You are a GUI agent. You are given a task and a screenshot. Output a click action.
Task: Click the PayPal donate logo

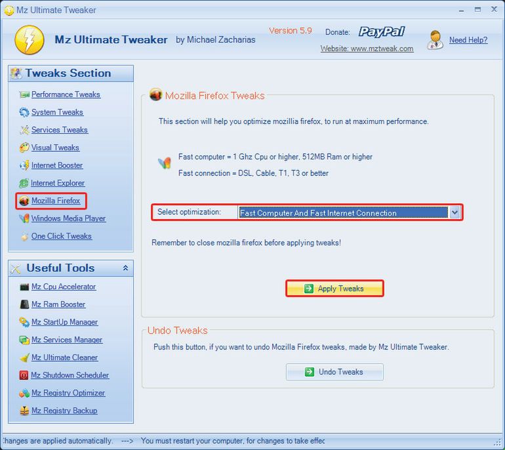pyautogui.click(x=381, y=31)
